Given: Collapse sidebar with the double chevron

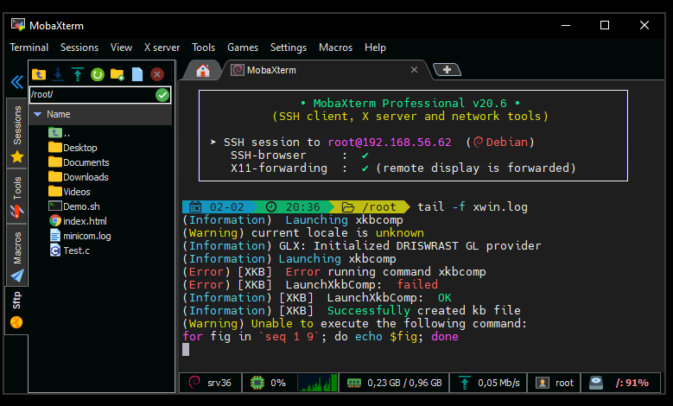Looking at the screenshot, I should coord(16,82).
